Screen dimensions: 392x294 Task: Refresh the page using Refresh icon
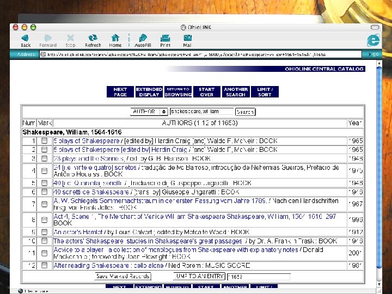point(93,38)
